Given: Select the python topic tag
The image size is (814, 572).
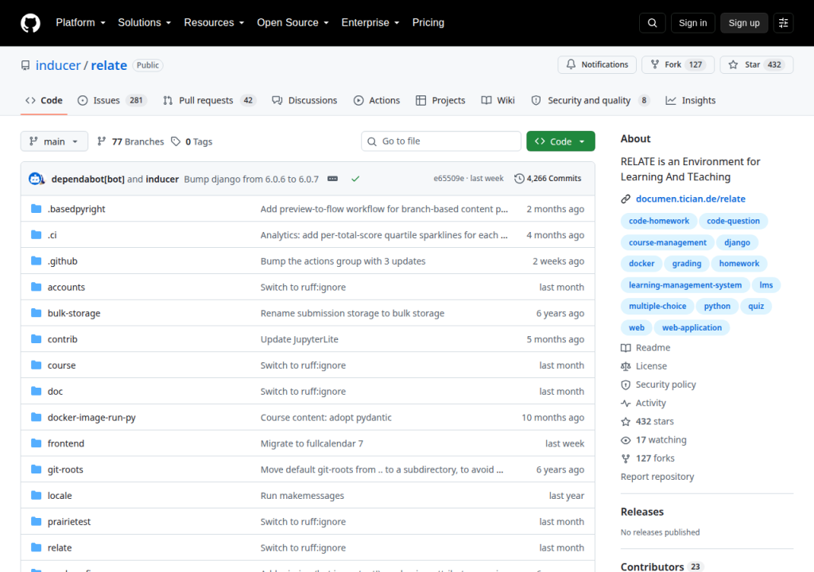Looking at the screenshot, I should tap(717, 306).
